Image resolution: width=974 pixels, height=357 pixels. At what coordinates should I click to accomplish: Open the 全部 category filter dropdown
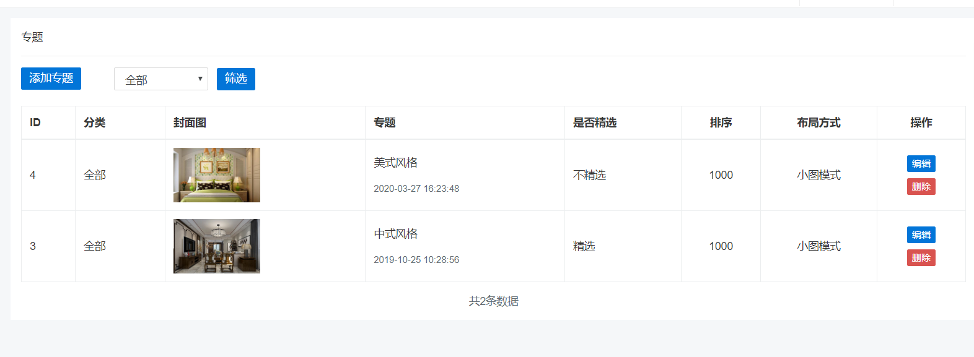tap(161, 79)
